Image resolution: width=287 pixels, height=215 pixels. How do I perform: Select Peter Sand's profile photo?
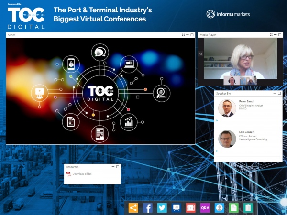pyautogui.click(x=227, y=109)
